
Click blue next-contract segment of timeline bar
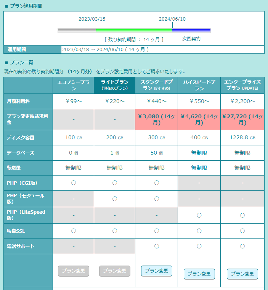[191, 30]
